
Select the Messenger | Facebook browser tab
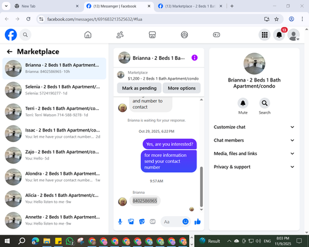[x=119, y=6]
